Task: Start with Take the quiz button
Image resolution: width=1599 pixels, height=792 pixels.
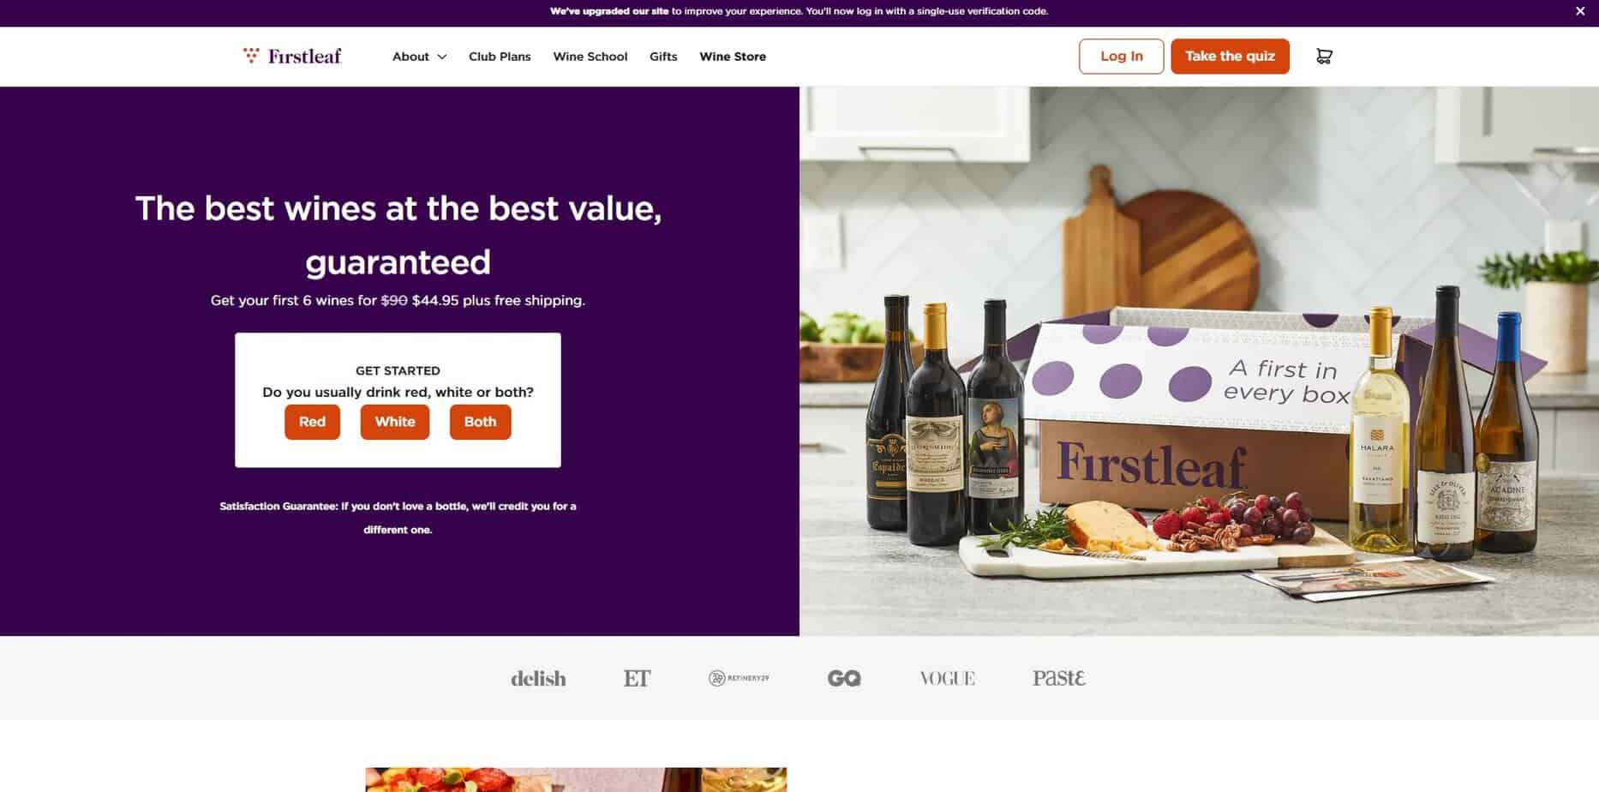Action: pyautogui.click(x=1230, y=57)
